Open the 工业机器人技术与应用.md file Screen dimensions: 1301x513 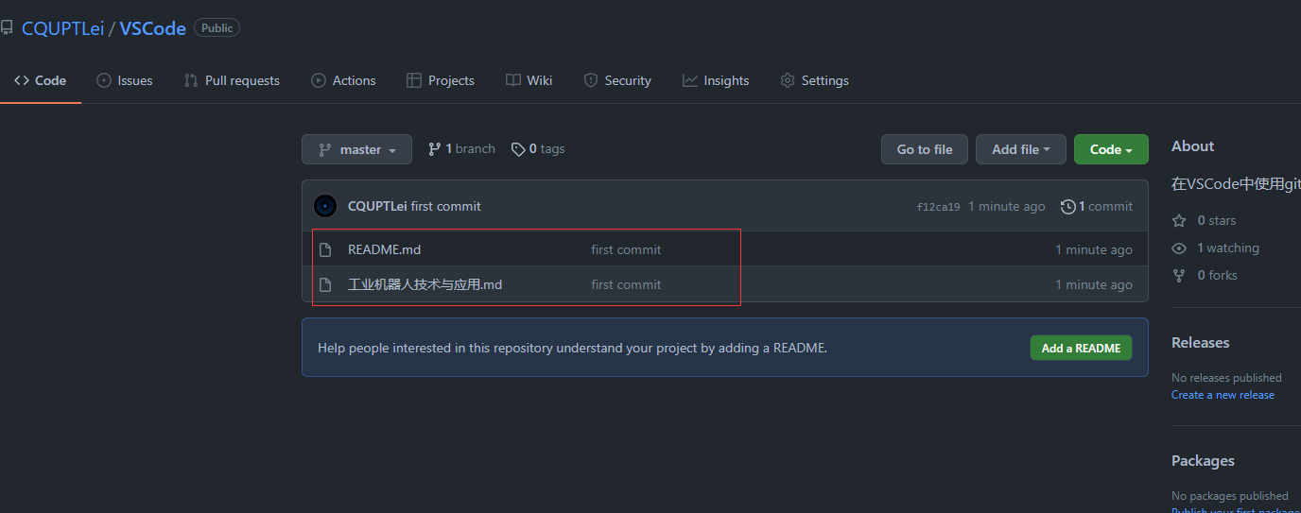[x=425, y=284]
